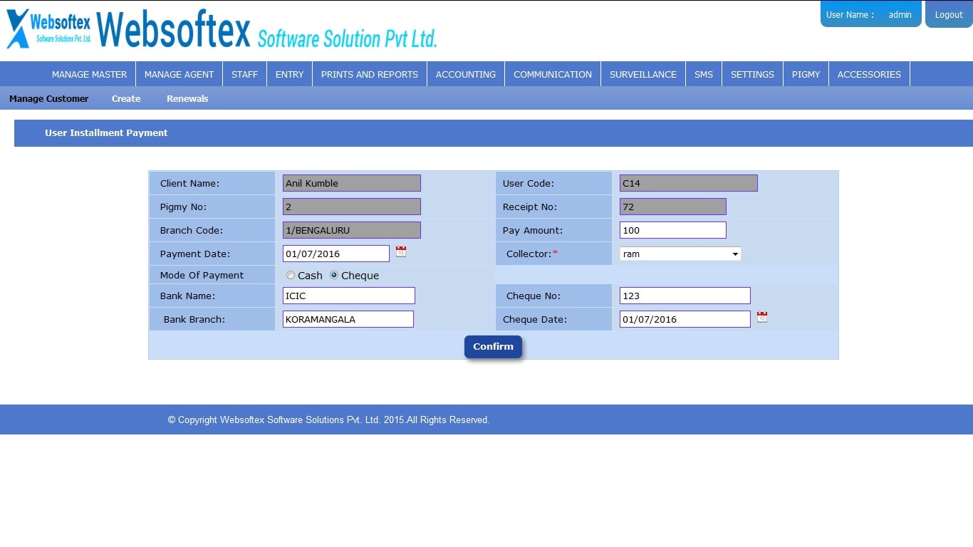The image size is (973, 547).
Task: Expand the Collector dropdown
Action: click(680, 254)
